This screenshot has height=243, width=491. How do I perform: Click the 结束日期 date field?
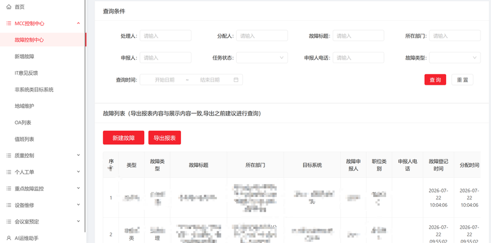210,80
